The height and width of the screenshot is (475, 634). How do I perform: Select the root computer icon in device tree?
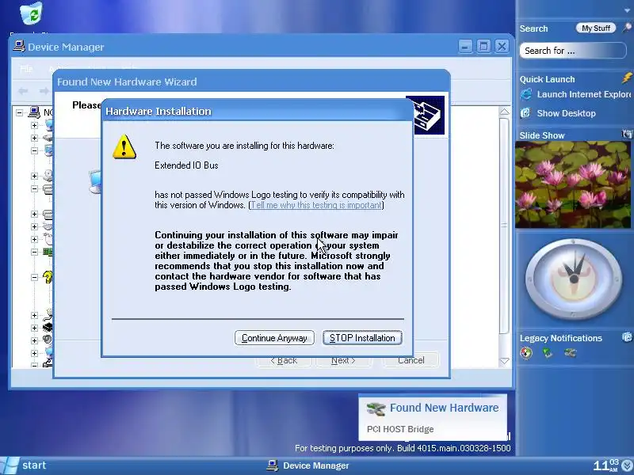point(34,112)
